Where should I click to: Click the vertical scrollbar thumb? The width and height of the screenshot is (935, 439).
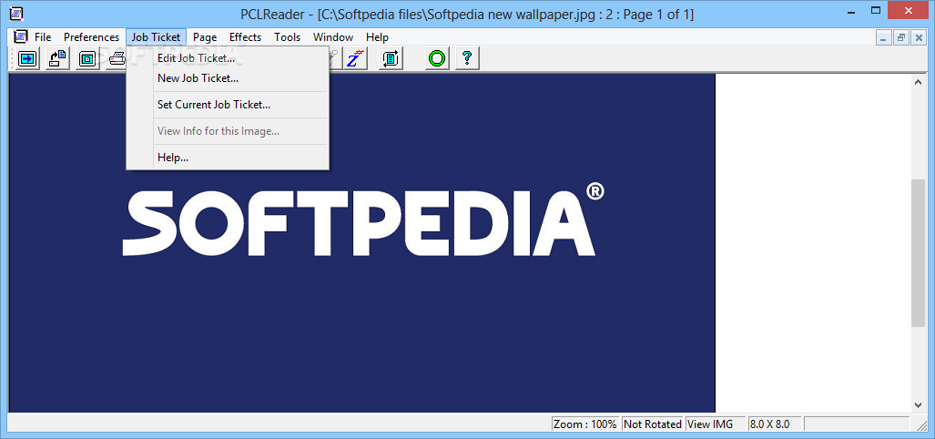[919, 252]
